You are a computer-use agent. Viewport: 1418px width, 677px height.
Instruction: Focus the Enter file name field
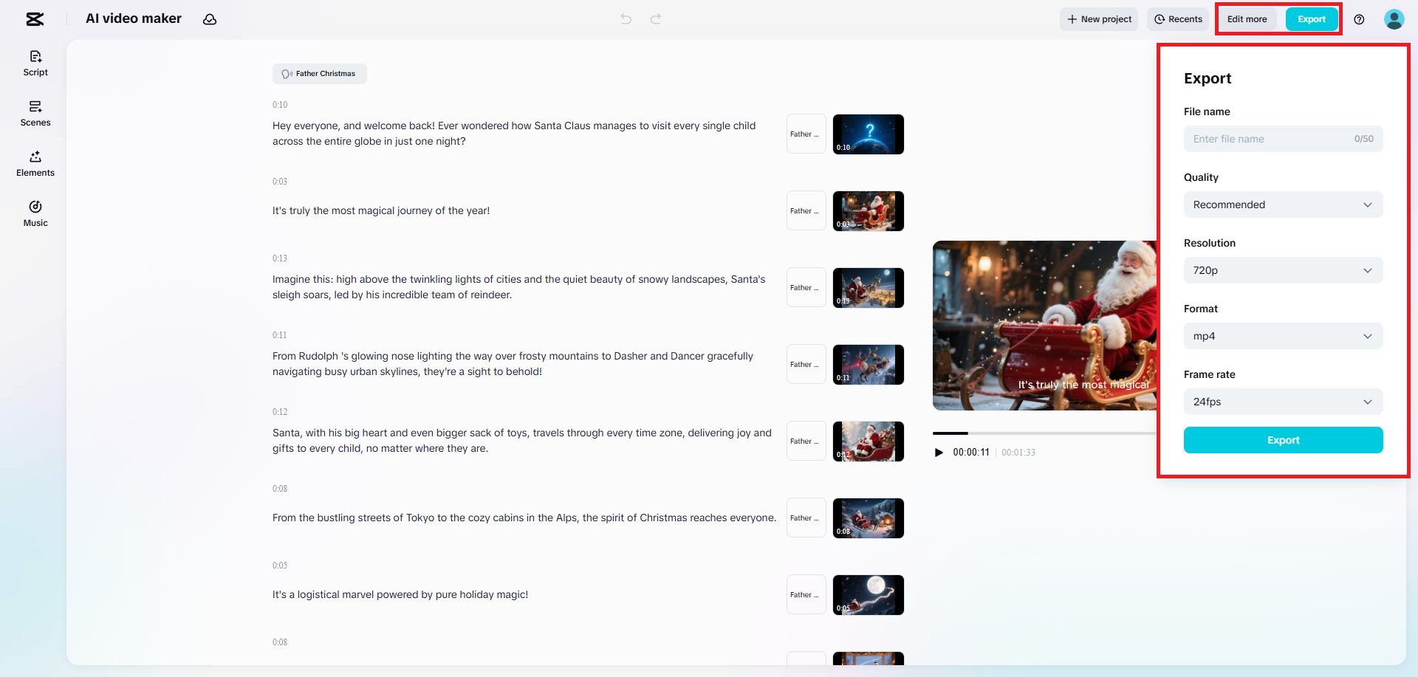1284,139
